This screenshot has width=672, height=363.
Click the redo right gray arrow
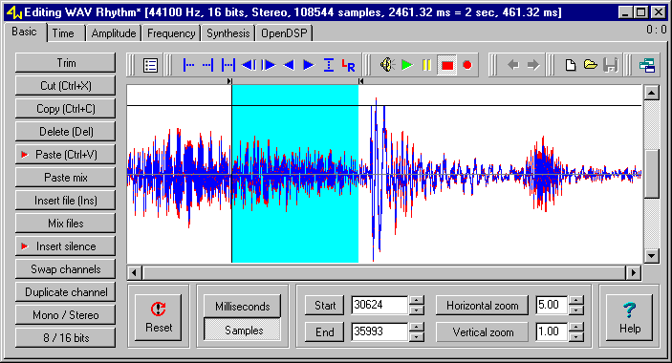533,65
